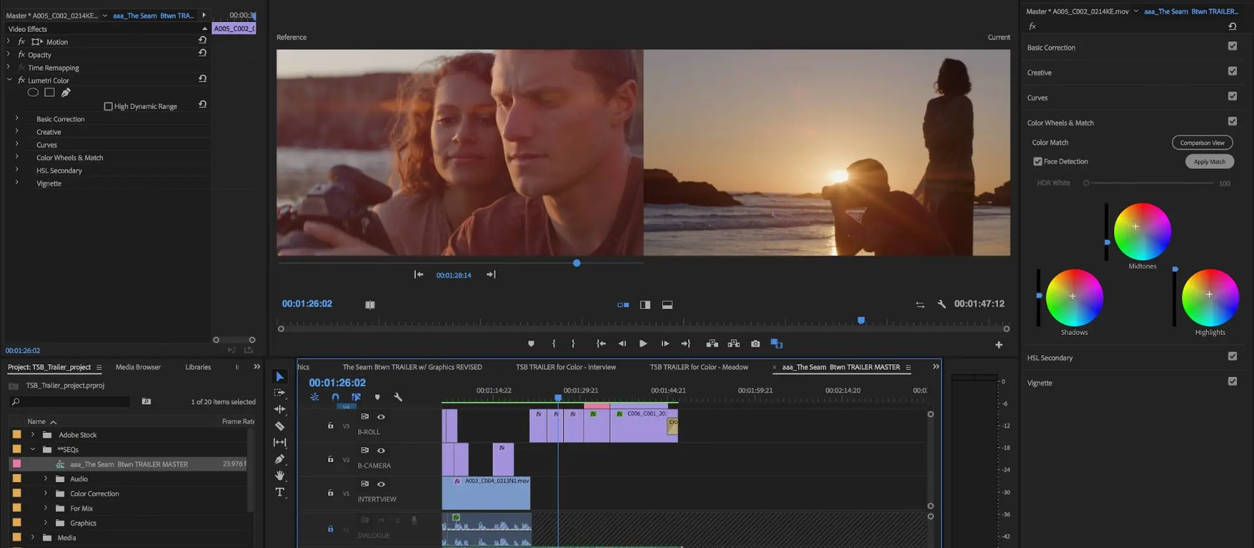Switch to Media Browser tab
1254x548 pixels.
pyautogui.click(x=138, y=367)
